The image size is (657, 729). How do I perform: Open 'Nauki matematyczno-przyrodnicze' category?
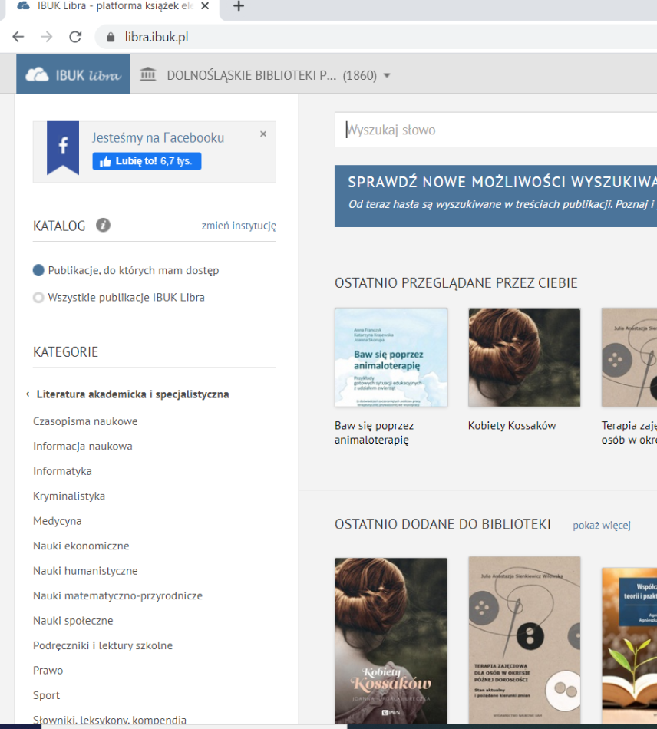117,595
